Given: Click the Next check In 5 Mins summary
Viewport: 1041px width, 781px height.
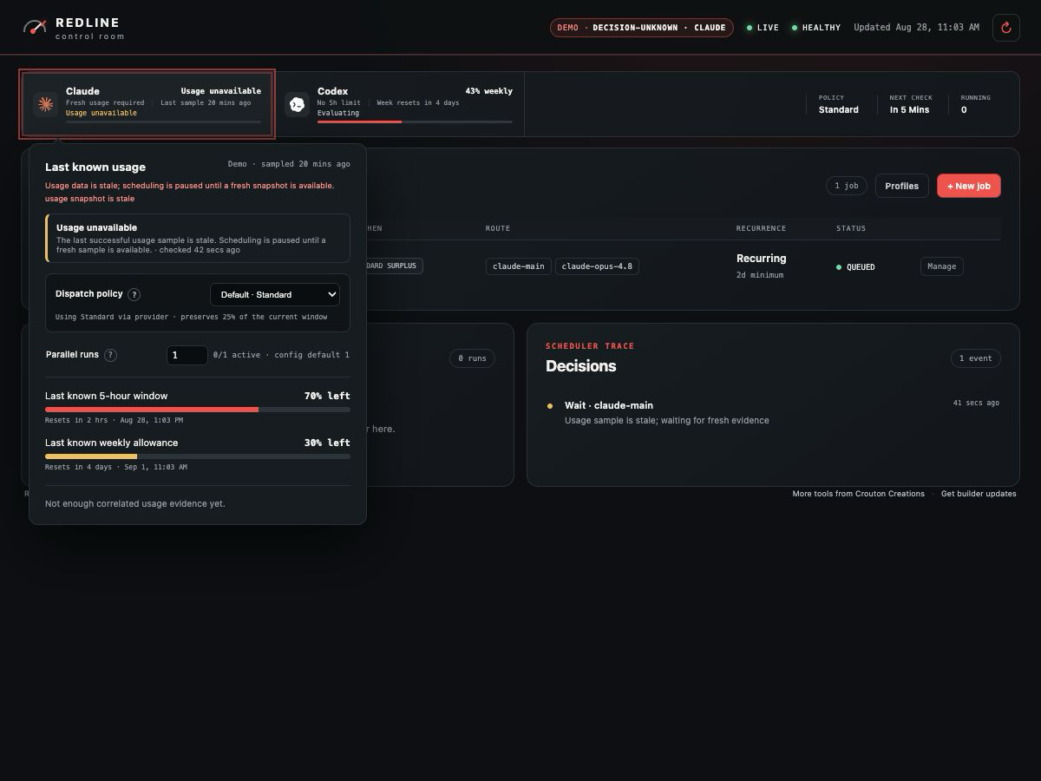Looking at the screenshot, I should coord(910,104).
